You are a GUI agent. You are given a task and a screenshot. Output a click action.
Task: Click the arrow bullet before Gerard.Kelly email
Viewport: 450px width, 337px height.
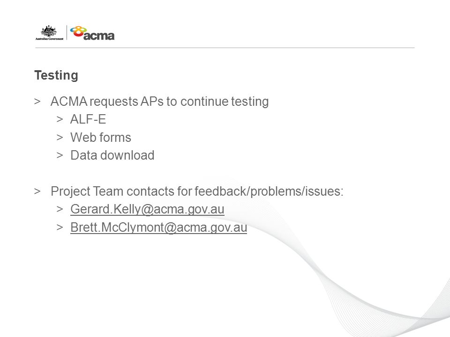[60, 209]
